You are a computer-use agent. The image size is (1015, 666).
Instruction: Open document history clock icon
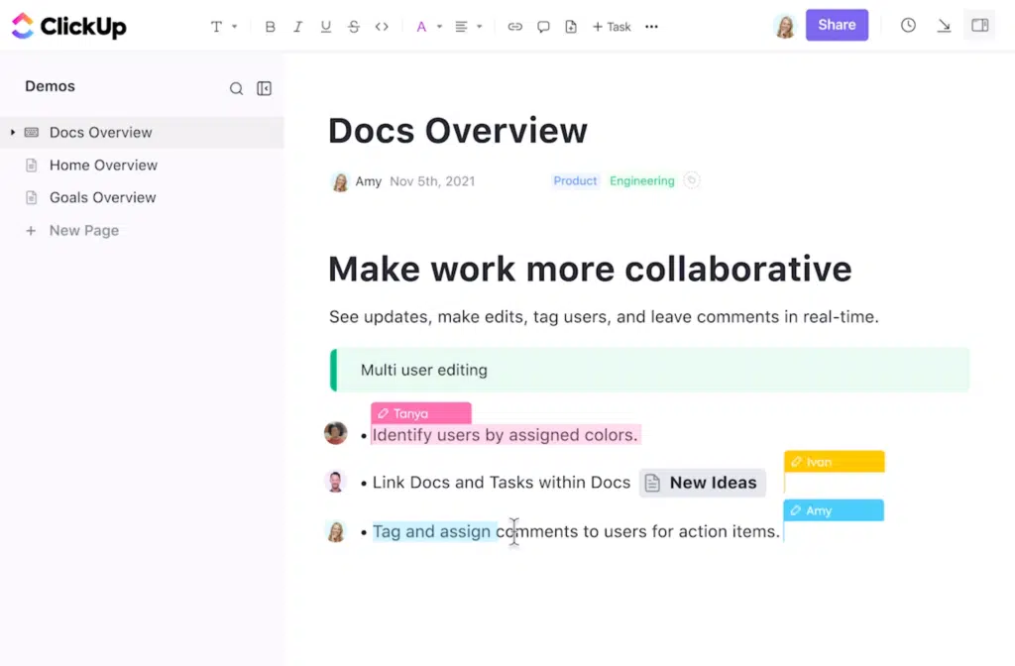coord(908,26)
